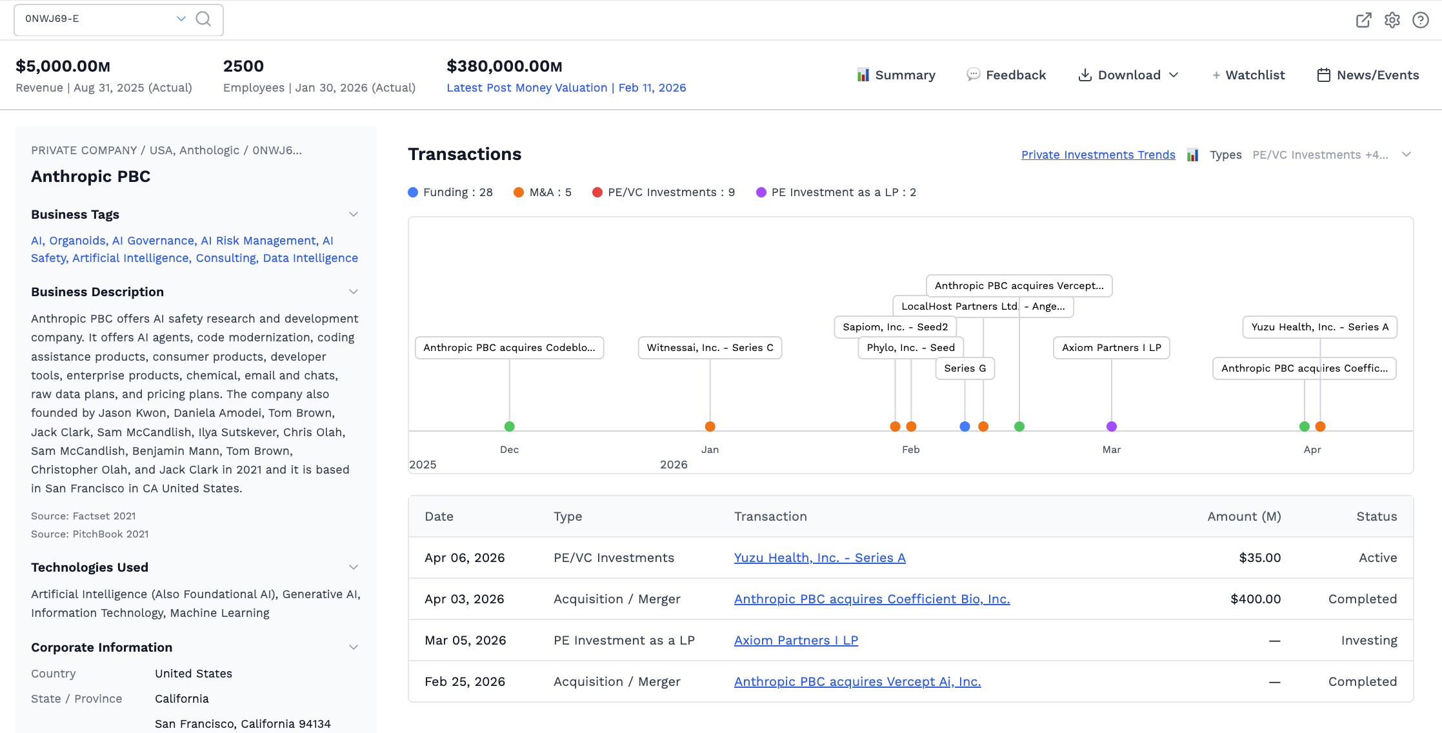Open Anthropic PBC acquires Coefficient Bio transaction
This screenshot has height=733, width=1442.
[872, 599]
